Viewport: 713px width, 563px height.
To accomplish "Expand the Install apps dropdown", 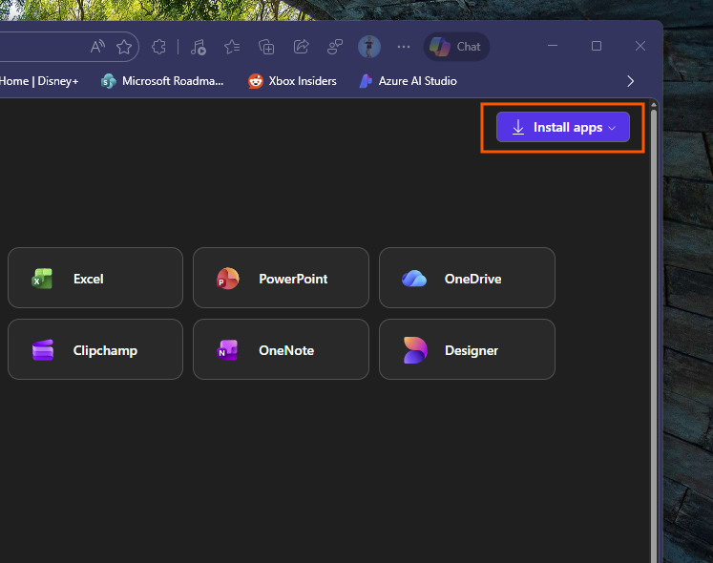I will point(563,127).
